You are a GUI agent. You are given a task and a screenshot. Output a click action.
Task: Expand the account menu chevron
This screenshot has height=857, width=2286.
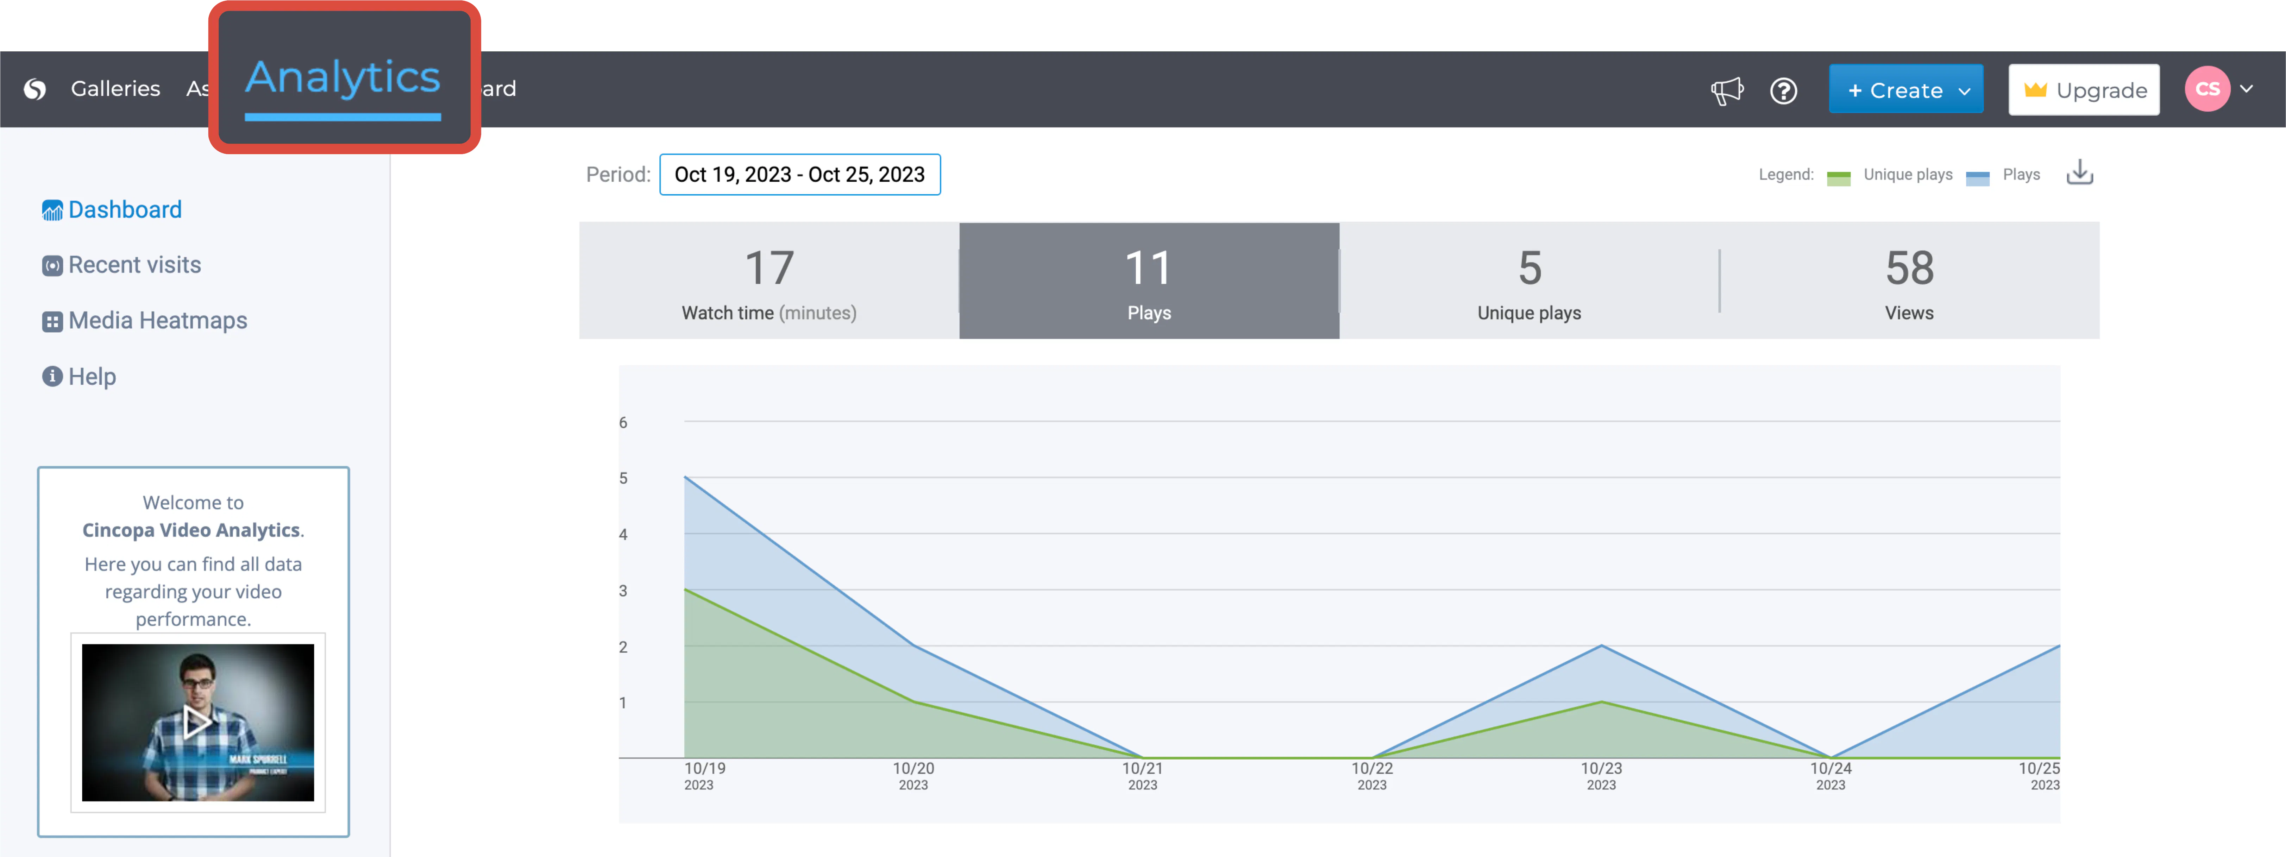[x=2246, y=89]
